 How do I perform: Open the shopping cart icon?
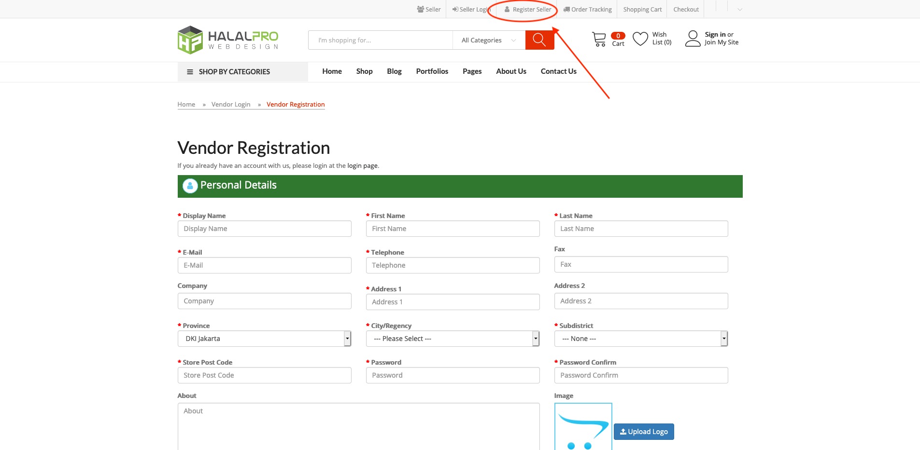[599, 39]
